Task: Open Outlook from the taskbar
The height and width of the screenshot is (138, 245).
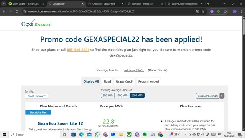Action: click(113, 135)
